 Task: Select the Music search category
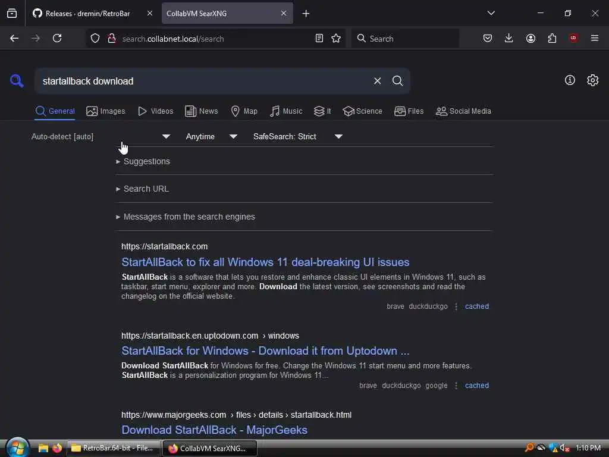(x=286, y=111)
